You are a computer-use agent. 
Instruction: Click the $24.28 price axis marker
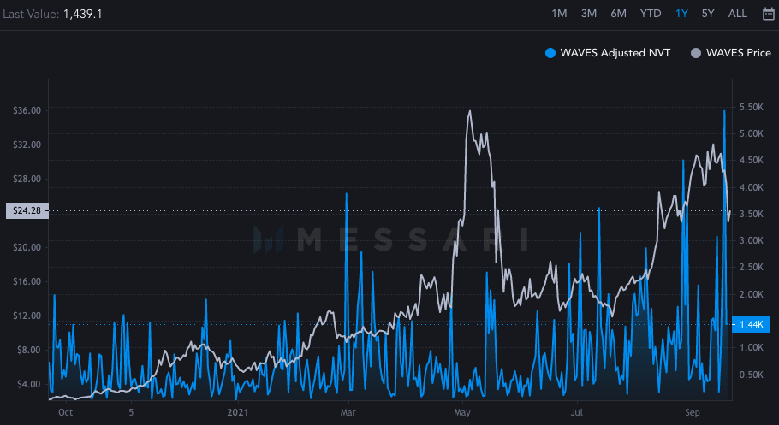pos(27,211)
